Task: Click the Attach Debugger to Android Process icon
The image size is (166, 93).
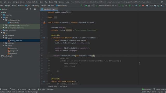Action: [x=140, y=6]
